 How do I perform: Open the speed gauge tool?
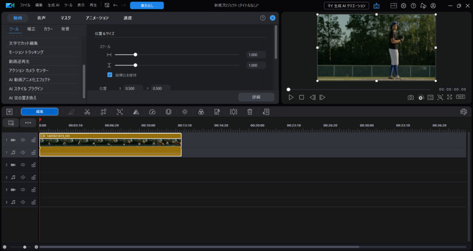(152, 112)
